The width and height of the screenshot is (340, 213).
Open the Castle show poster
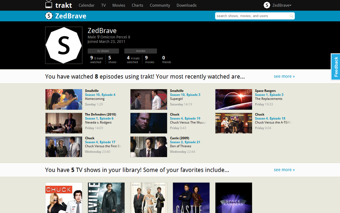coord(191,198)
